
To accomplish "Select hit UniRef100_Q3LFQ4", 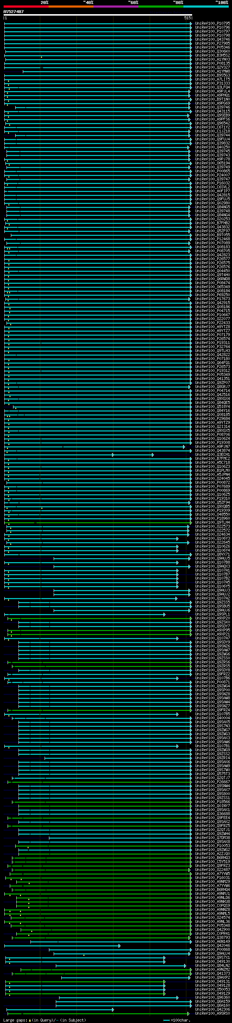I will click(x=212, y=87).
